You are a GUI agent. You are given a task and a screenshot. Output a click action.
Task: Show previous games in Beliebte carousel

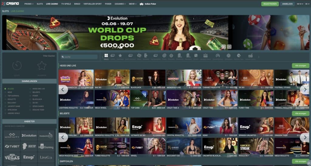[x=63, y=137]
